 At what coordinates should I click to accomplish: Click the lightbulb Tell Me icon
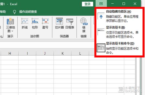click(14, 12)
